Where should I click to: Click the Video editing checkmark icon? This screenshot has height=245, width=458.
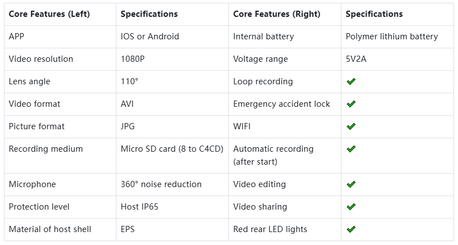[351, 184]
